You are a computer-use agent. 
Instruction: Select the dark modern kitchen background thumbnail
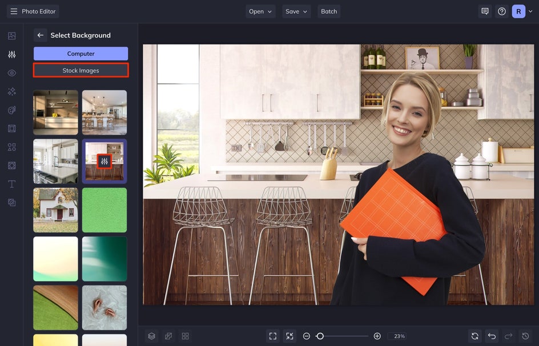coord(56,113)
